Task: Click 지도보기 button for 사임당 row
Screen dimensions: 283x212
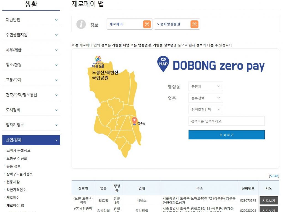Action: coord(269,200)
